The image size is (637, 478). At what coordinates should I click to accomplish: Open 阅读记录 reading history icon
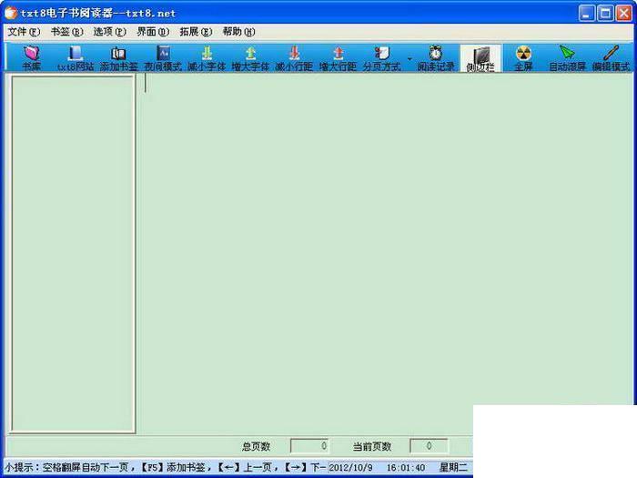coord(436,57)
